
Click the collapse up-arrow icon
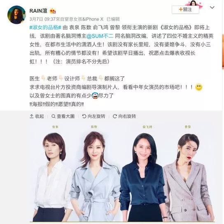point(32,116)
